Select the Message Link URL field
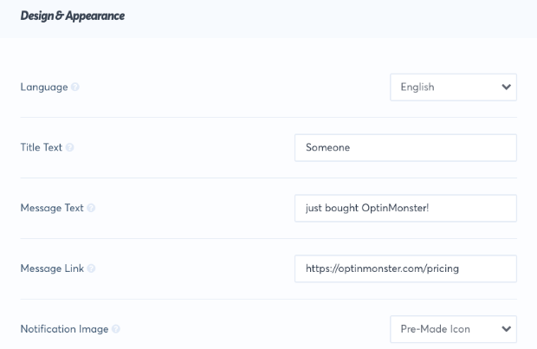 [405, 268]
